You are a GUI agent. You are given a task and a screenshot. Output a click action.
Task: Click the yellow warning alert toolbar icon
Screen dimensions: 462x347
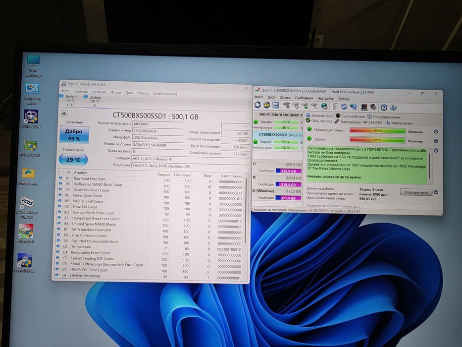(x=266, y=105)
